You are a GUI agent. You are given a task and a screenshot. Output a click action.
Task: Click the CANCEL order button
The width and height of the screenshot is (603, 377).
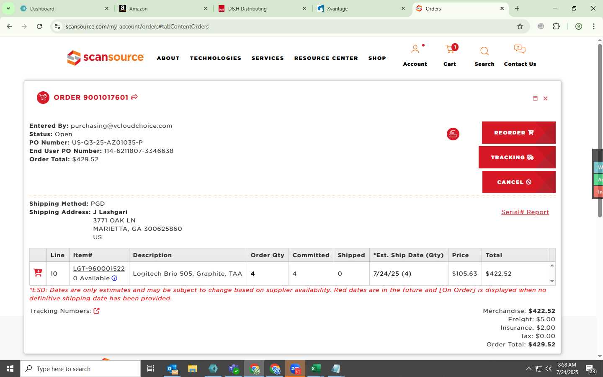(519, 182)
